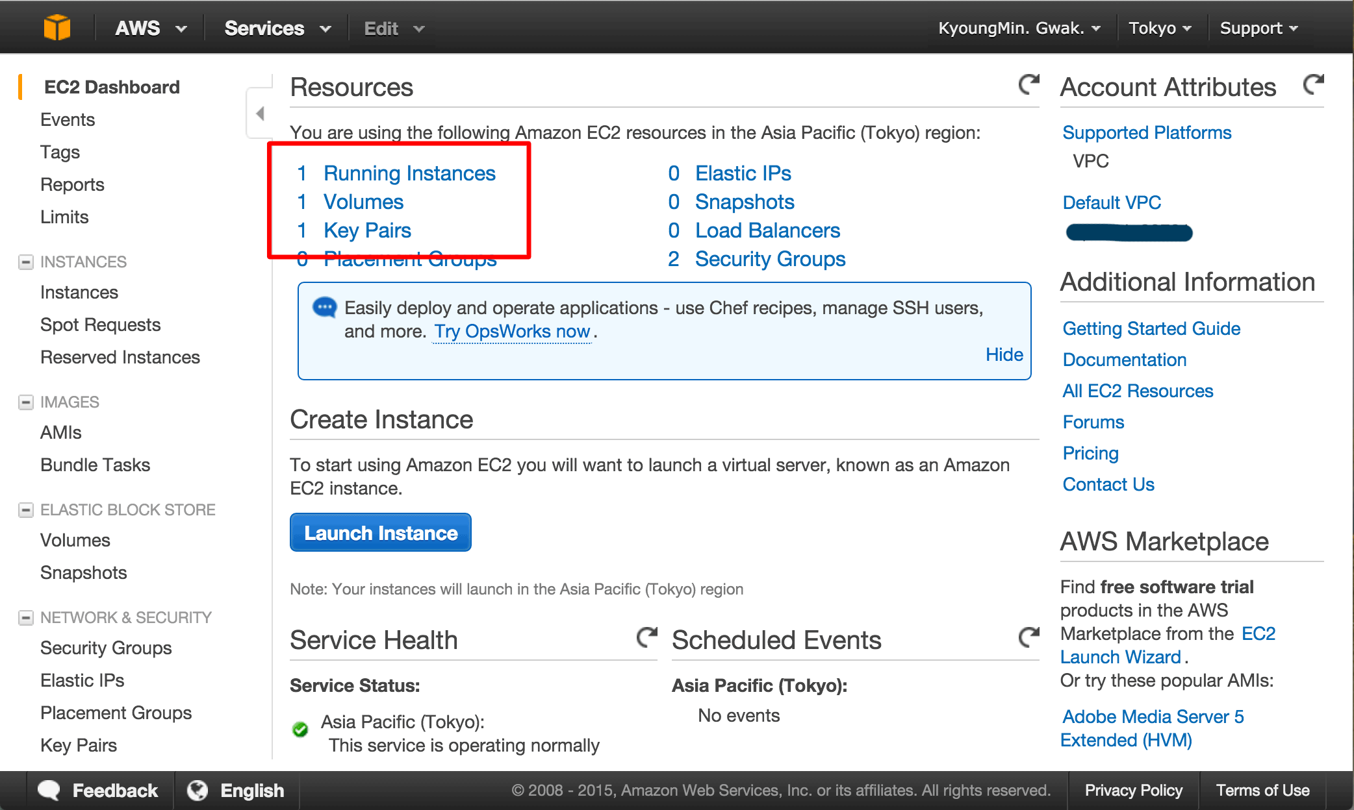
Task: Click the AWS orange cube logo
Action: click(x=57, y=28)
